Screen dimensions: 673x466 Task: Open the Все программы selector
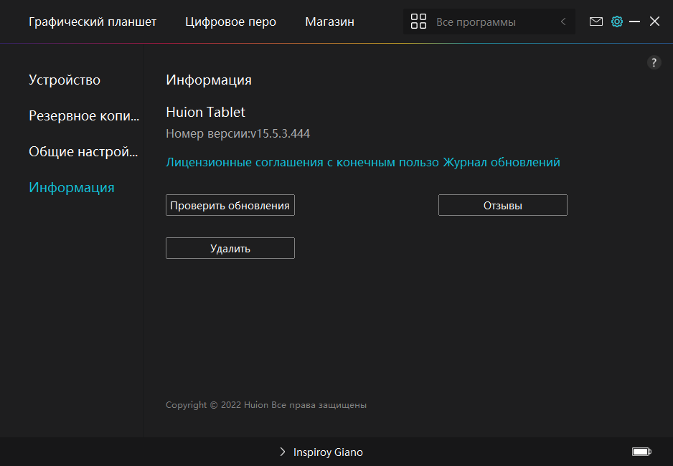tap(489, 22)
